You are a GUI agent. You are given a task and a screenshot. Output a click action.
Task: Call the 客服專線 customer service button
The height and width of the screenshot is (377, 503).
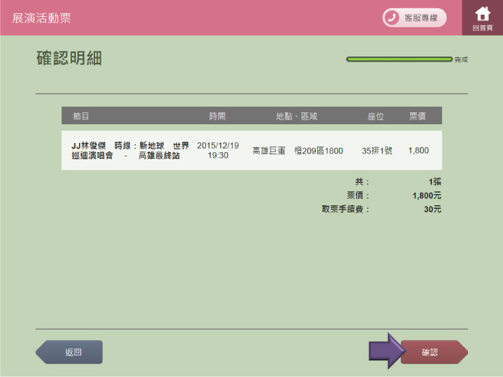point(414,17)
